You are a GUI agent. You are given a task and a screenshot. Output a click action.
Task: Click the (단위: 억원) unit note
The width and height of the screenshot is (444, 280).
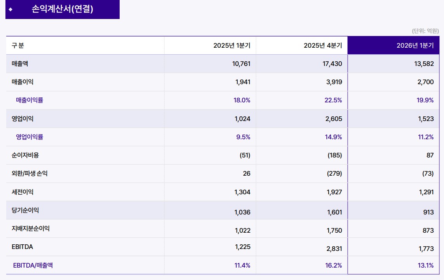[425, 31]
